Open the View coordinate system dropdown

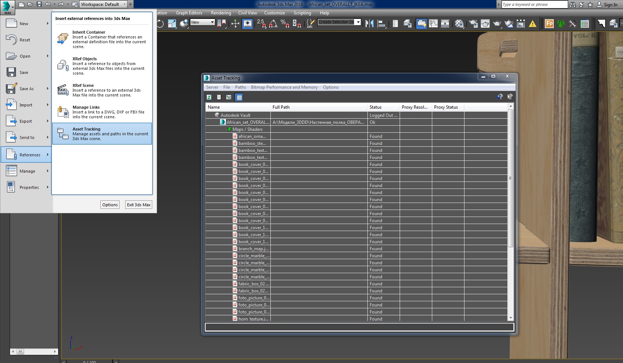click(202, 22)
